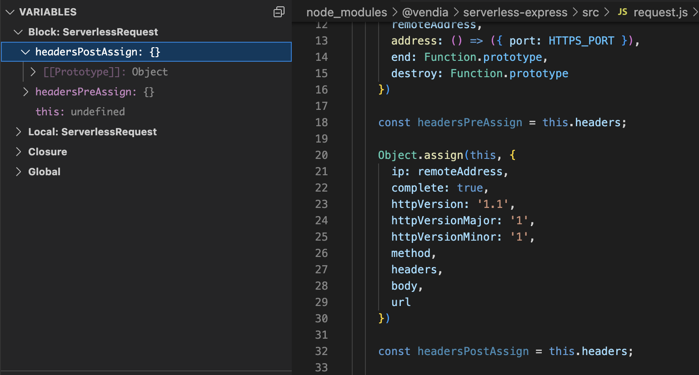
Task: Click the '1.1' string on line 23
Action: pos(493,204)
